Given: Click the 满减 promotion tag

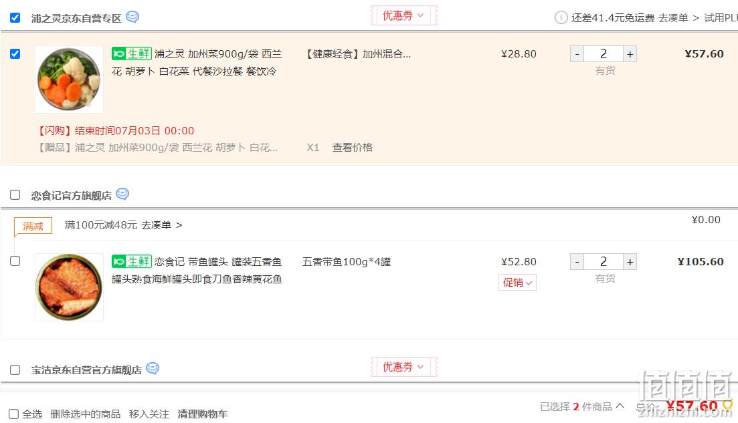Looking at the screenshot, I should [33, 226].
